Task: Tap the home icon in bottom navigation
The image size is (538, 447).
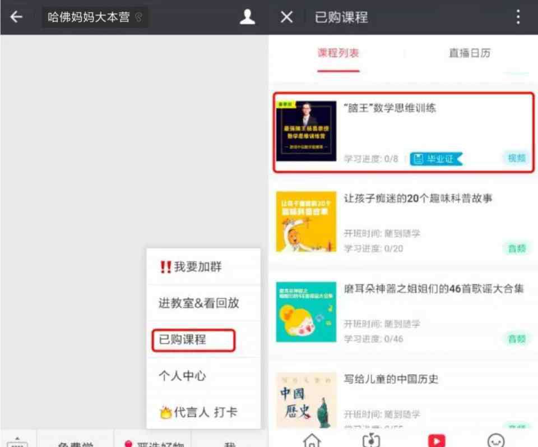Action: click(x=312, y=440)
